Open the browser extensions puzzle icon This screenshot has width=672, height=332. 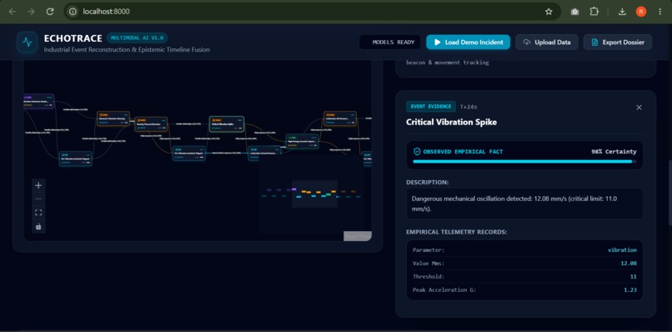click(594, 12)
